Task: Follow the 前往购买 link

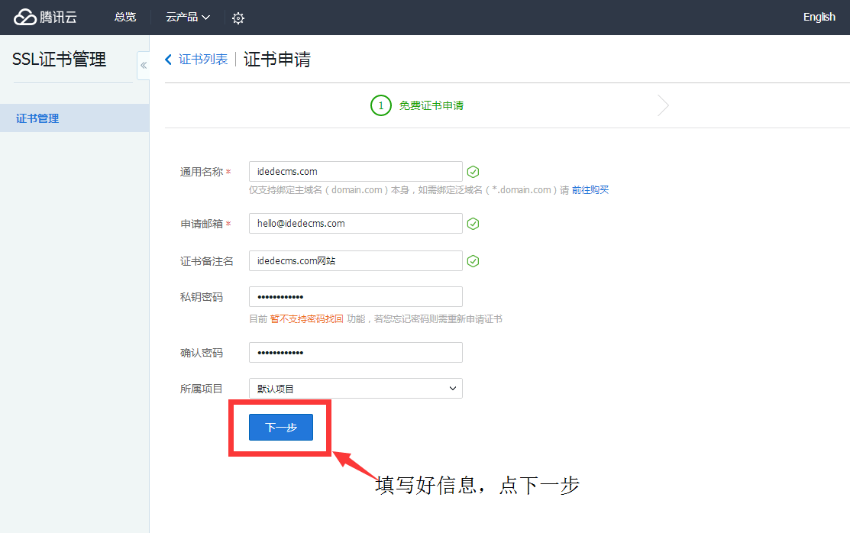Action: pyautogui.click(x=590, y=190)
